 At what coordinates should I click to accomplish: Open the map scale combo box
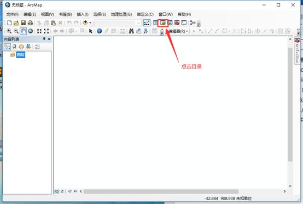[x=118, y=23]
